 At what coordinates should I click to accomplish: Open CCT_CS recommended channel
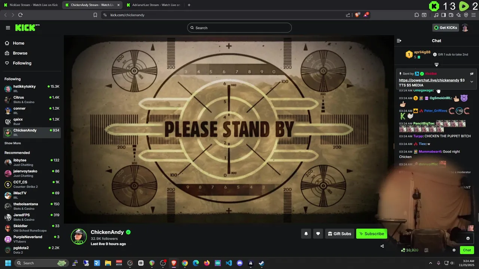pyautogui.click(x=32, y=184)
